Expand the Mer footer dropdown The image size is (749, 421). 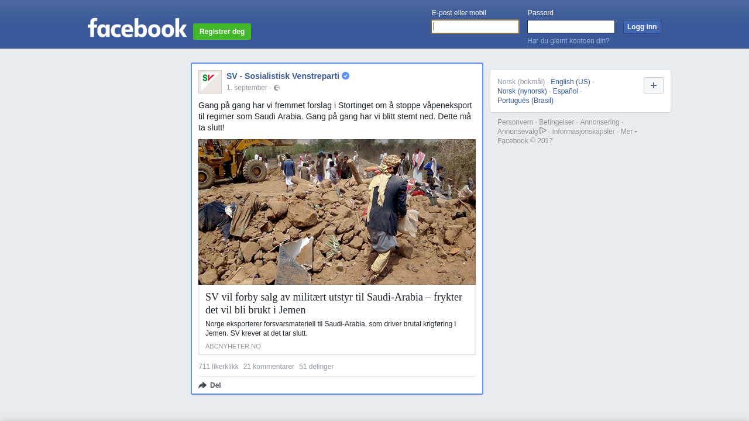[628, 132]
